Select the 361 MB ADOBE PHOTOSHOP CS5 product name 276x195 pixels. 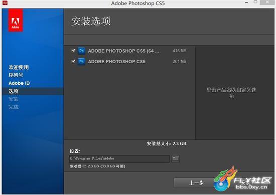tap(117, 62)
